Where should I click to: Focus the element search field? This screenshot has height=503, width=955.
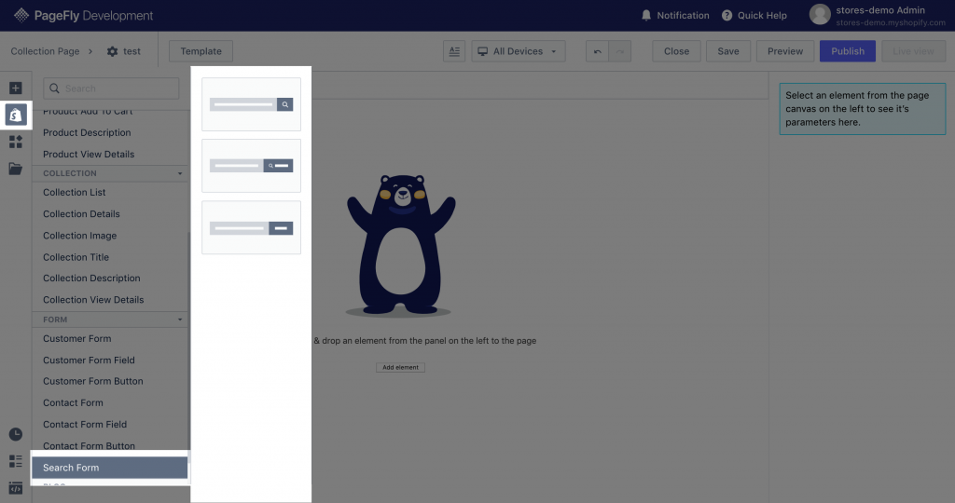(x=111, y=88)
